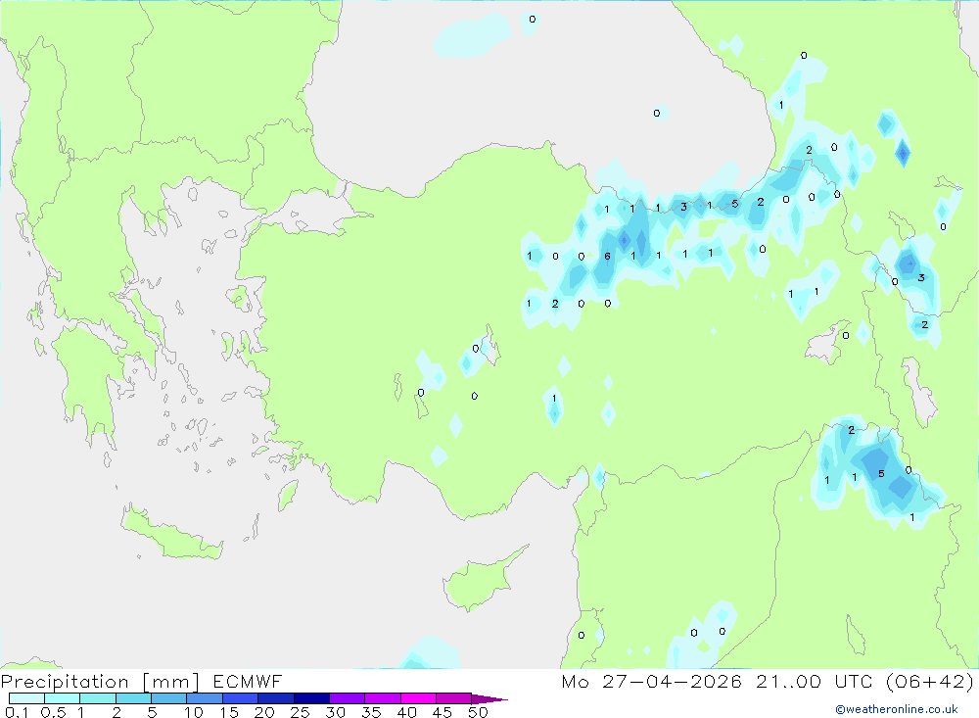Screen dimensions: 979x718
Task: Click the '6' precipitation value on map
Action: [607, 257]
